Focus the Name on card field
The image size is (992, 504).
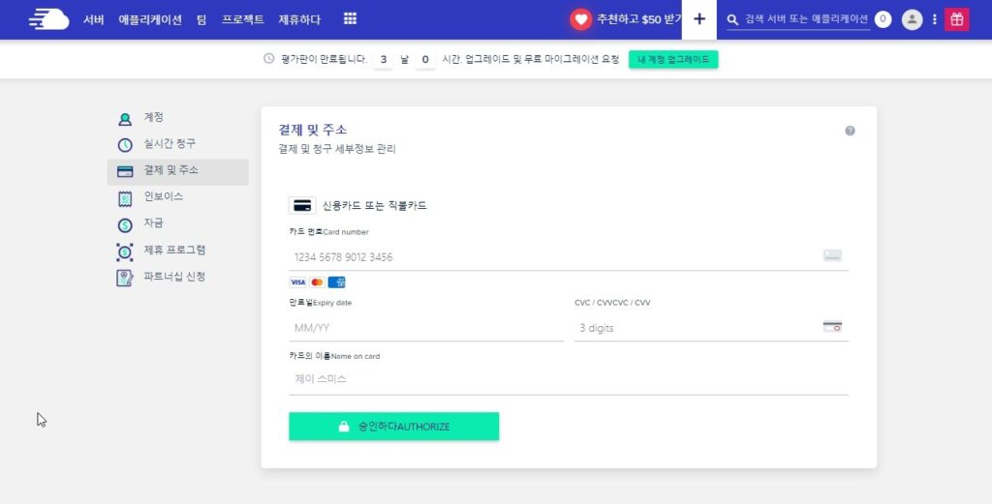(x=568, y=379)
